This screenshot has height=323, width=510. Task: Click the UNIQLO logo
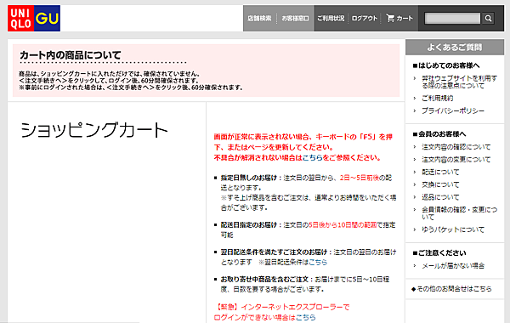pyautogui.click(x=20, y=18)
